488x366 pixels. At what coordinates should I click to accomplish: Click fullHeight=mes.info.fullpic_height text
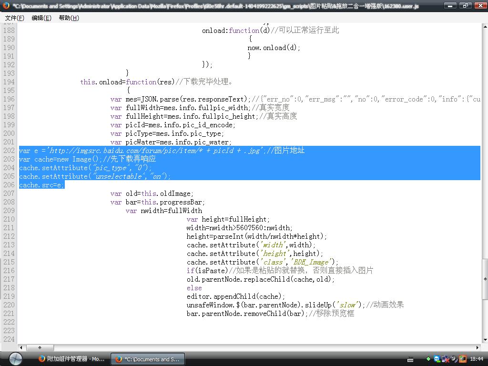click(192, 116)
